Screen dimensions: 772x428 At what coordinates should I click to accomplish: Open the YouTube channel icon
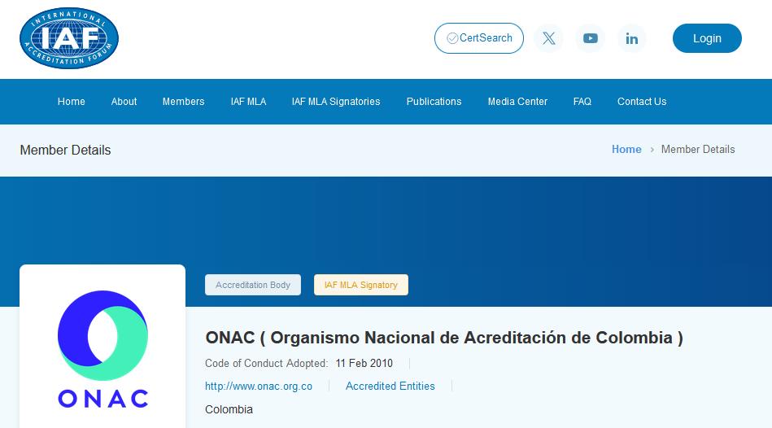point(591,38)
